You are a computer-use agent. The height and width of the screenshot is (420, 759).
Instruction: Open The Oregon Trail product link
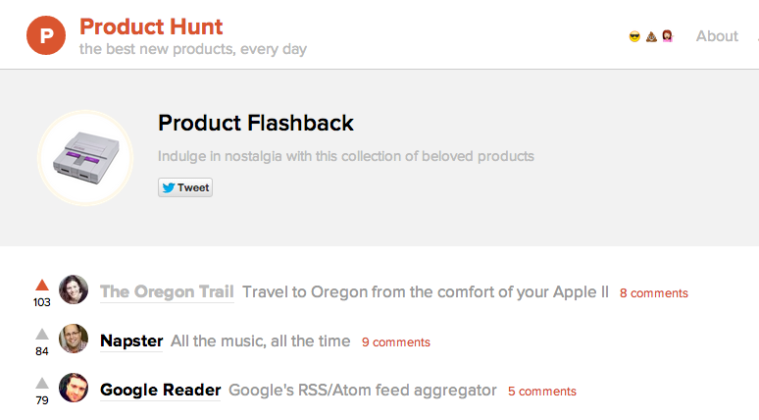tap(167, 291)
